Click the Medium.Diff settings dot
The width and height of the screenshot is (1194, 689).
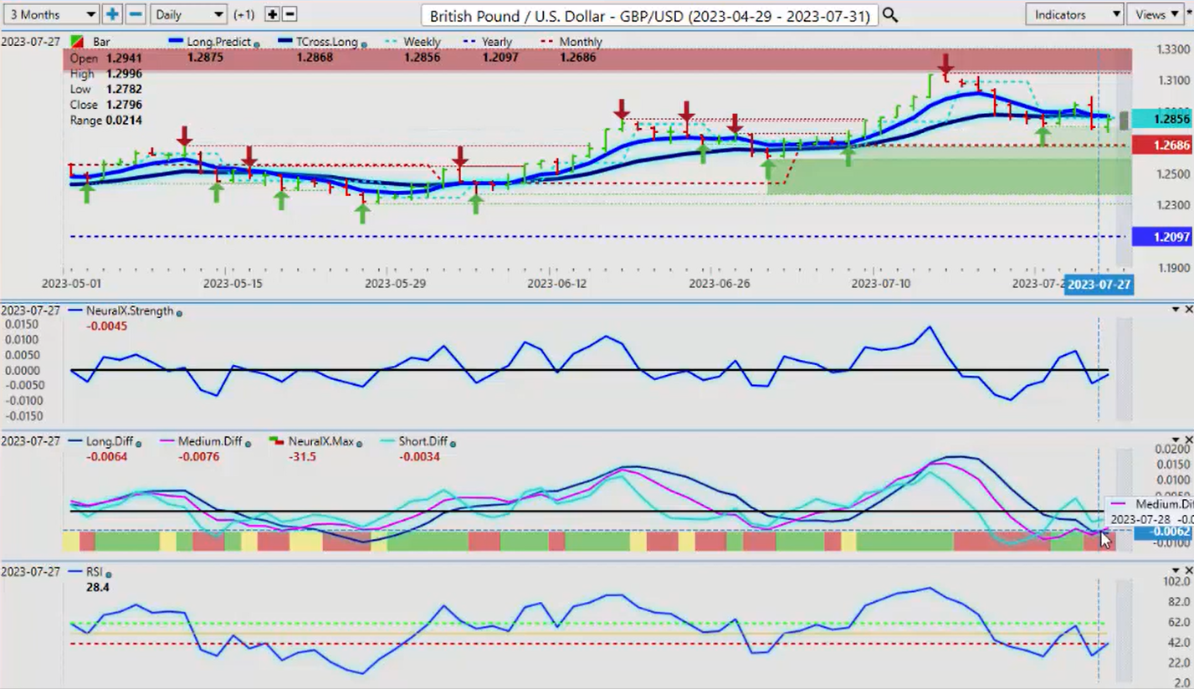click(x=250, y=443)
